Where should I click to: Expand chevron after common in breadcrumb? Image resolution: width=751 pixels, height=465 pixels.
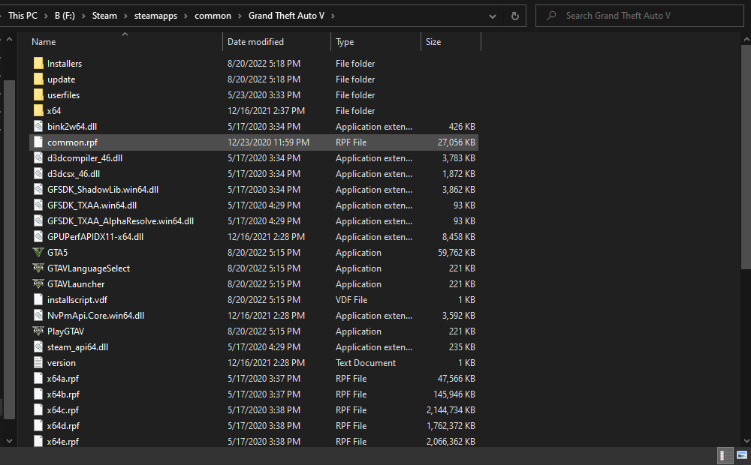pos(240,16)
